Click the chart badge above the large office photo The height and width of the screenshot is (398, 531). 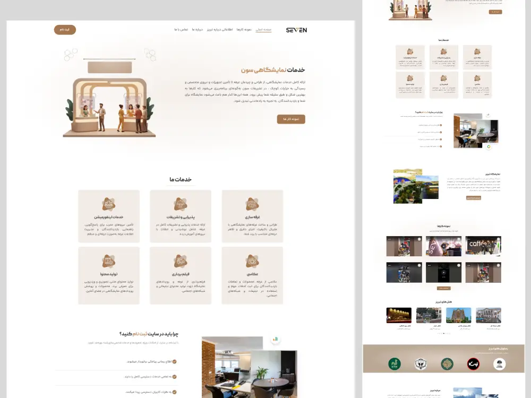click(x=276, y=339)
